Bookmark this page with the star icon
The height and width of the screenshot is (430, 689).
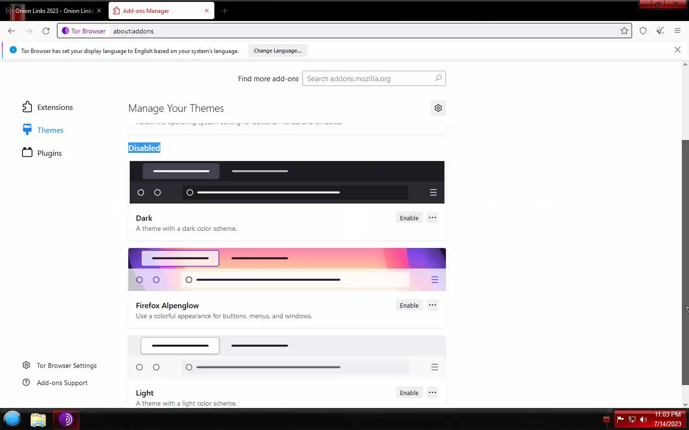(x=624, y=31)
